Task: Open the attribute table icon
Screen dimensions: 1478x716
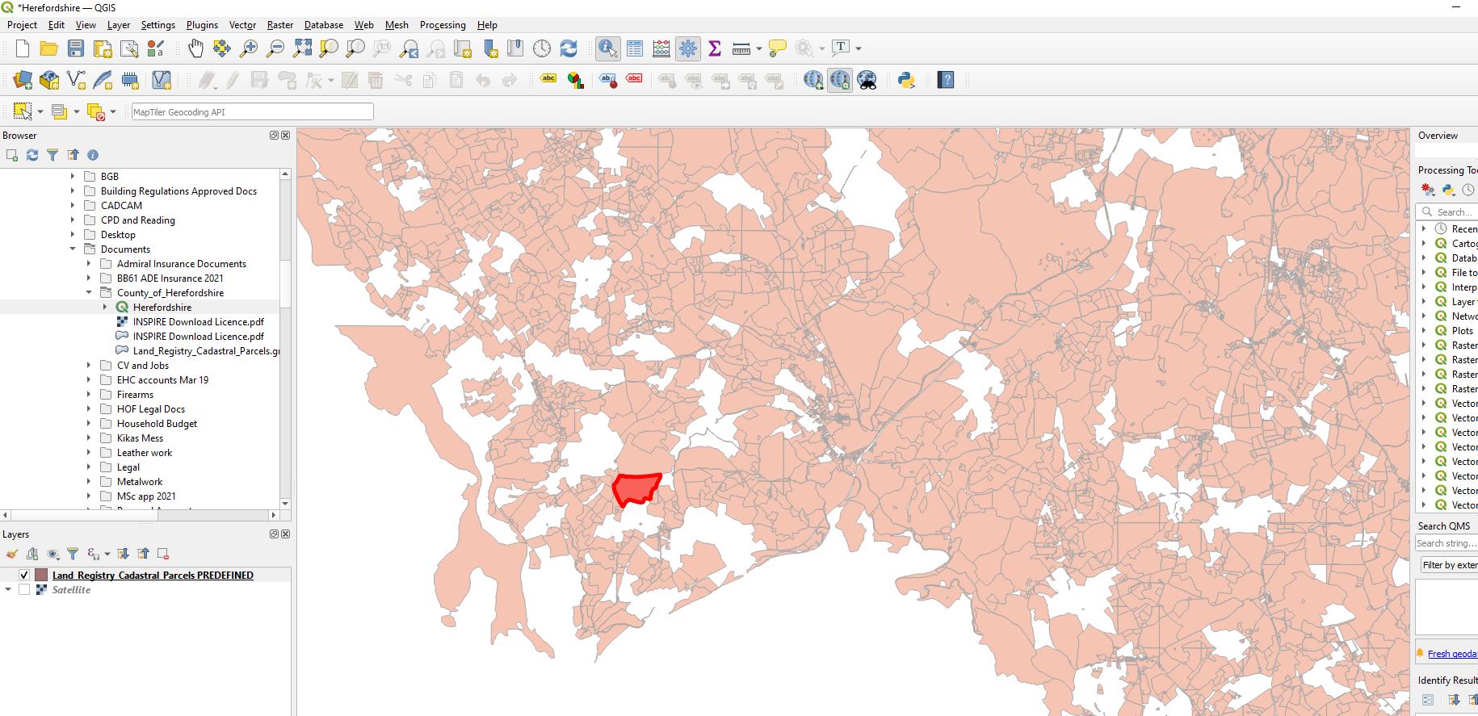Action: tap(635, 48)
